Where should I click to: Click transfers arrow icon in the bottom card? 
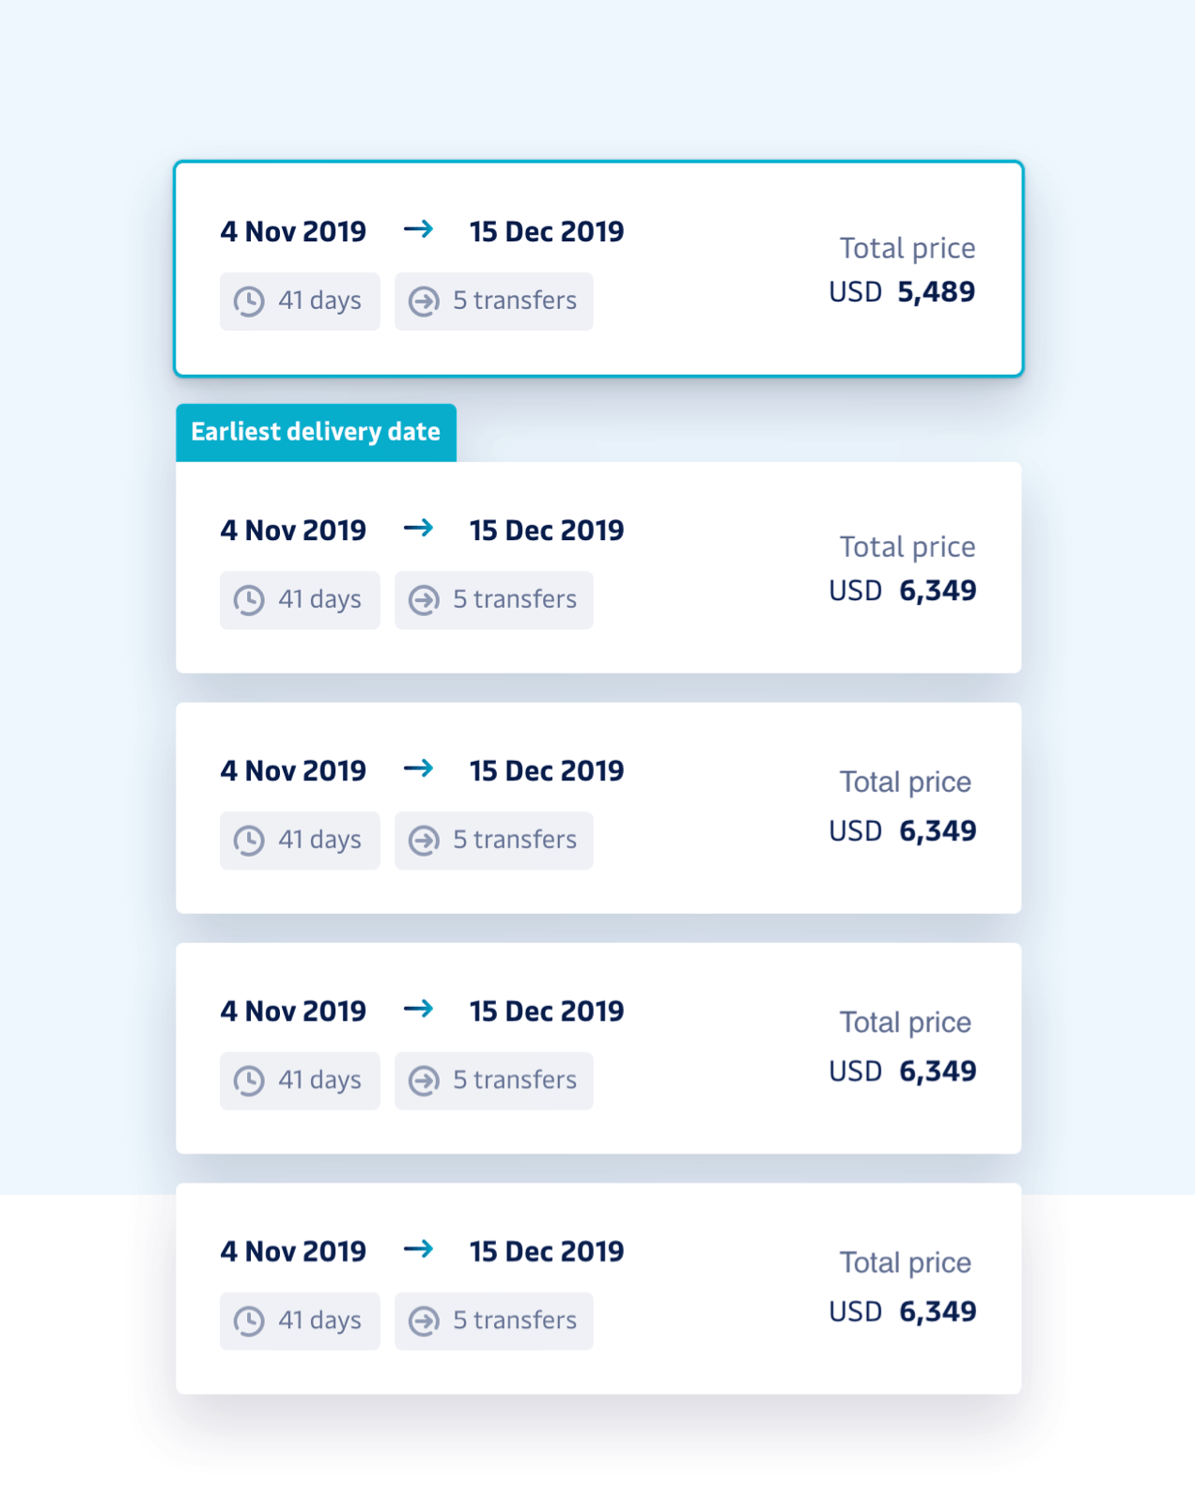pos(424,1322)
